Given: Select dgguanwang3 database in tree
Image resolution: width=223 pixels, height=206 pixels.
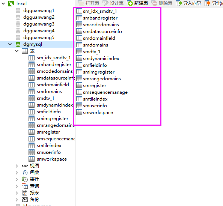Looking at the screenshot, I should coord(39,24).
